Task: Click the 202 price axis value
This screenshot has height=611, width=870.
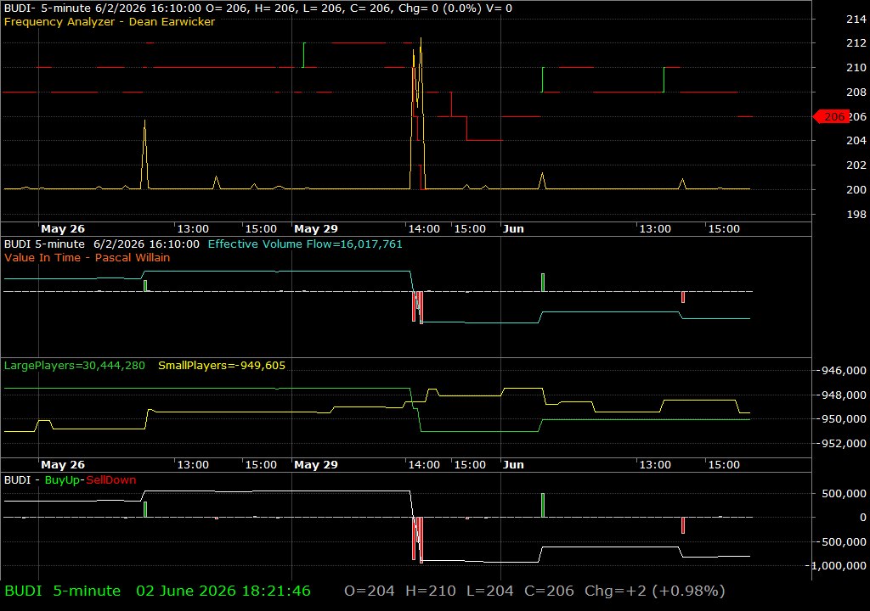Action: pyautogui.click(x=856, y=165)
